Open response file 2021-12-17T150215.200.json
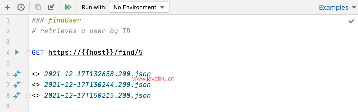Viewport: 358px width, 112px height. pos(97,96)
